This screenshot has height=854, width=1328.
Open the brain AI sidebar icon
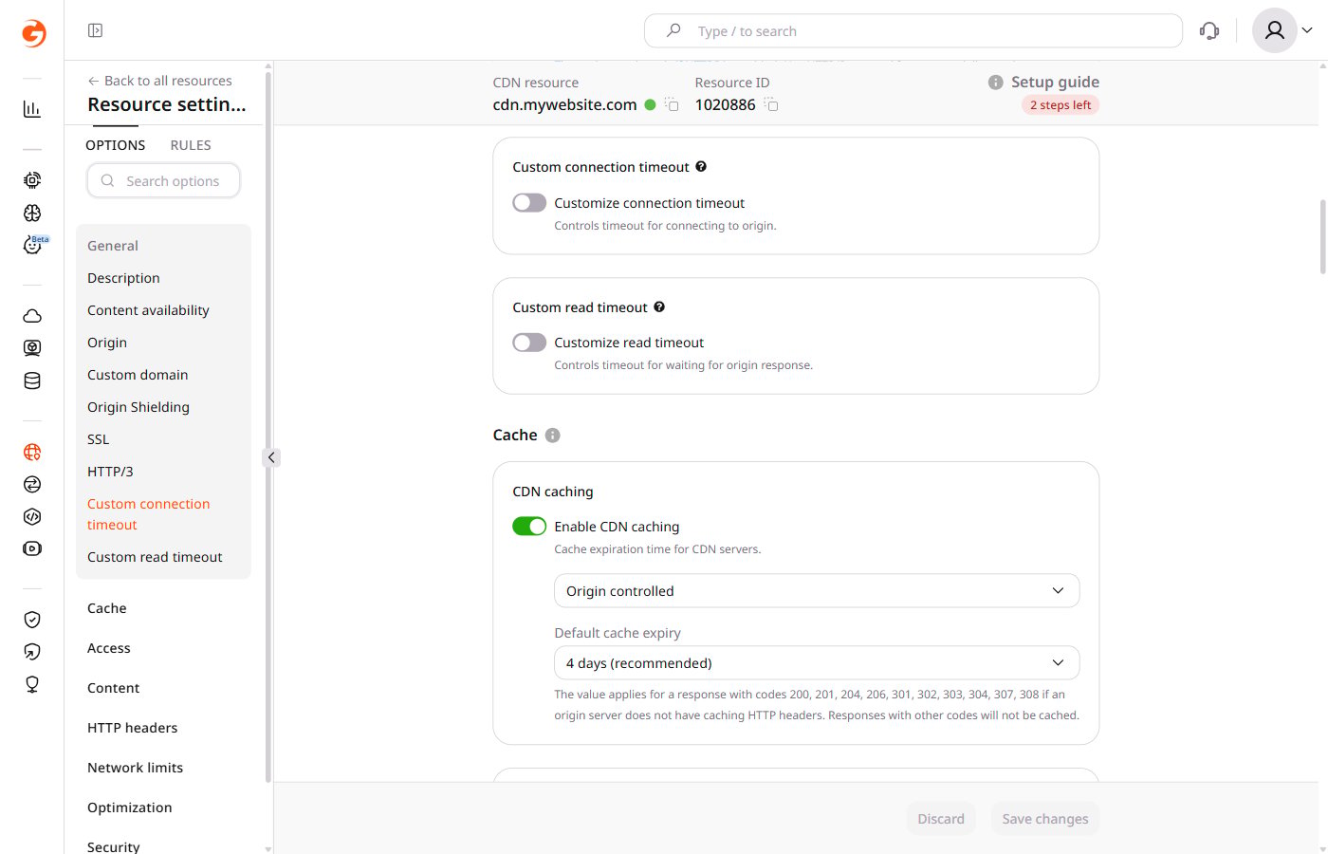click(32, 213)
